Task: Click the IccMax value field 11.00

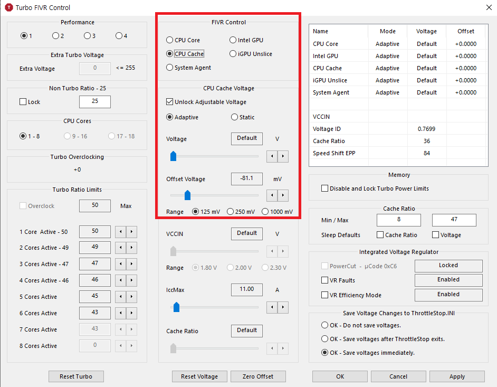Action: pos(247,290)
